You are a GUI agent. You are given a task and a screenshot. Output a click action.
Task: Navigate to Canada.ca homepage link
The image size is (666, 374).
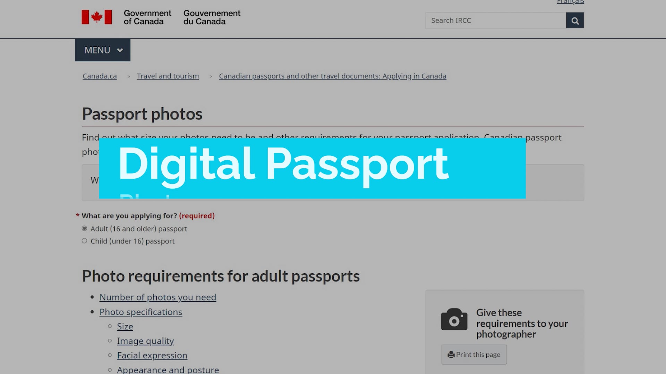pyautogui.click(x=100, y=76)
